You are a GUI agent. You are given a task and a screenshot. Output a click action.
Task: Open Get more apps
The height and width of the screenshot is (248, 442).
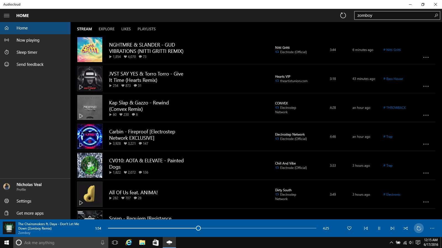35,213
